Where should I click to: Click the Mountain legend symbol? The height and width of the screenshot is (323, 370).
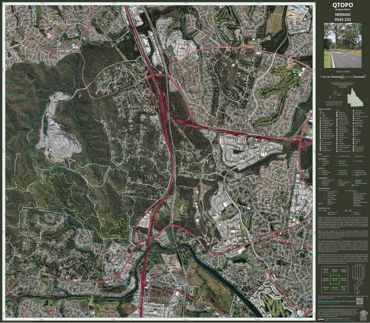coord(354,141)
